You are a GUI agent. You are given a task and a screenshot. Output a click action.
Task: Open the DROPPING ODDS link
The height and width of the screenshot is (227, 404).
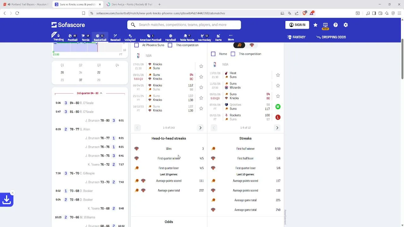[331, 37]
